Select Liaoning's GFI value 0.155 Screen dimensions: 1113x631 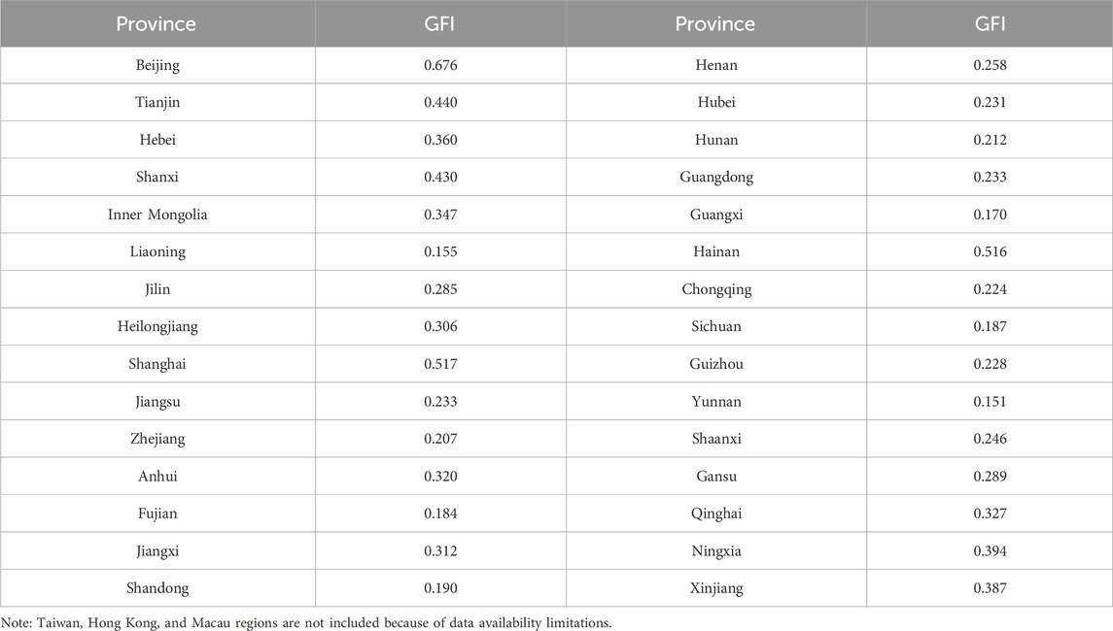(441, 252)
